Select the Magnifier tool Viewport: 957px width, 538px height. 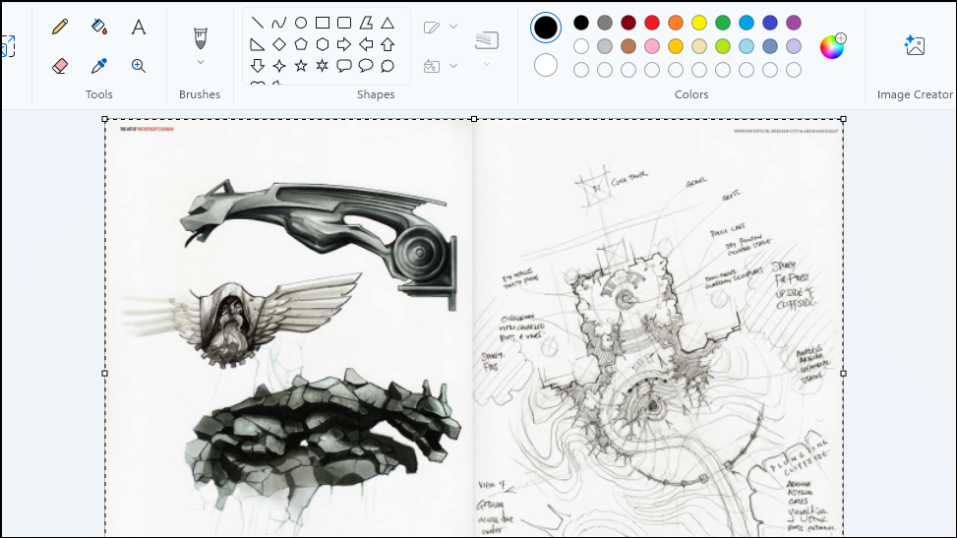pyautogui.click(x=139, y=66)
